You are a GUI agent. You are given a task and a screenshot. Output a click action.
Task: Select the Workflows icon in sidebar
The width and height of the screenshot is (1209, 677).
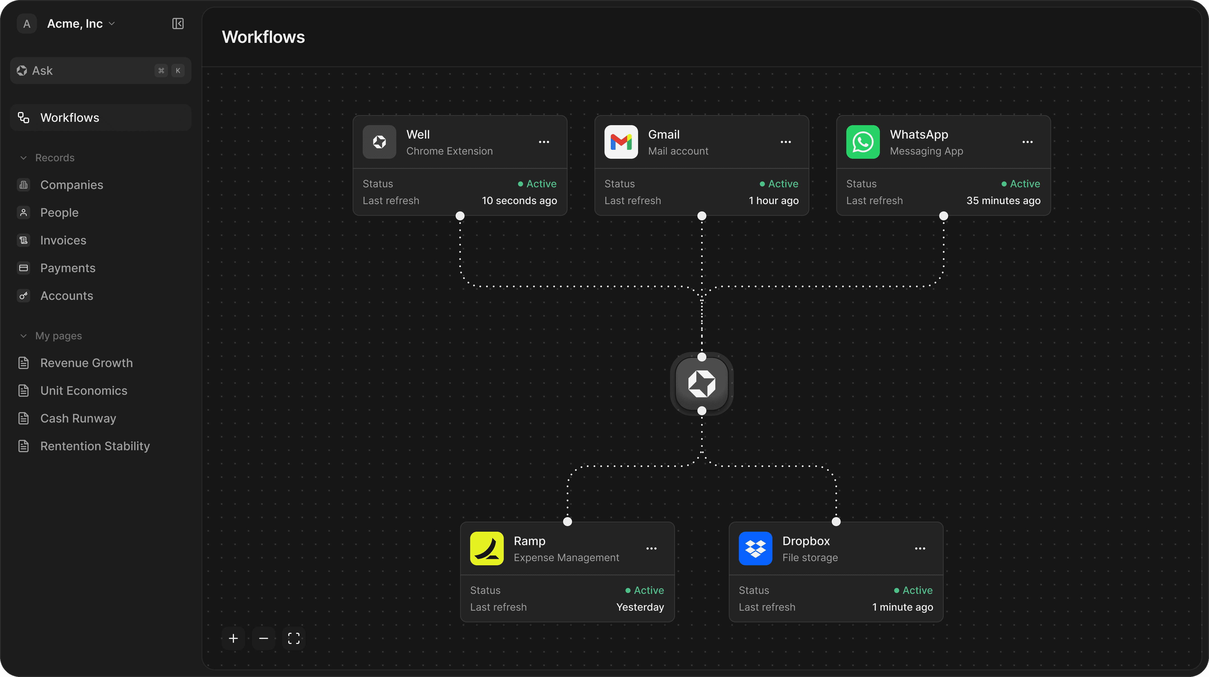24,117
